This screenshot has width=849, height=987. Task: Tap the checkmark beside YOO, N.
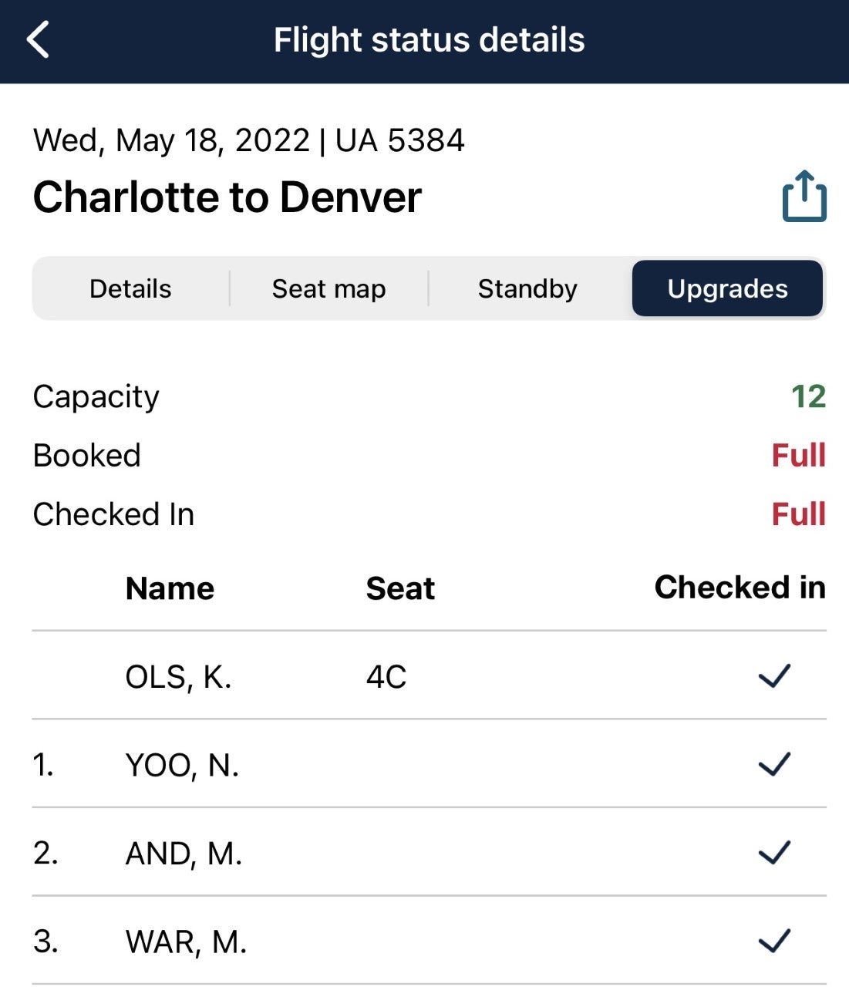pyautogui.click(x=774, y=764)
